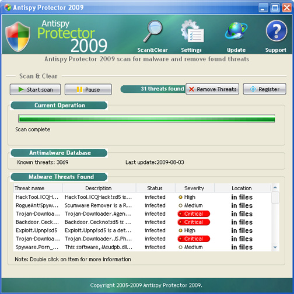Sort by Description column header
294x294 pixels.
(99, 188)
